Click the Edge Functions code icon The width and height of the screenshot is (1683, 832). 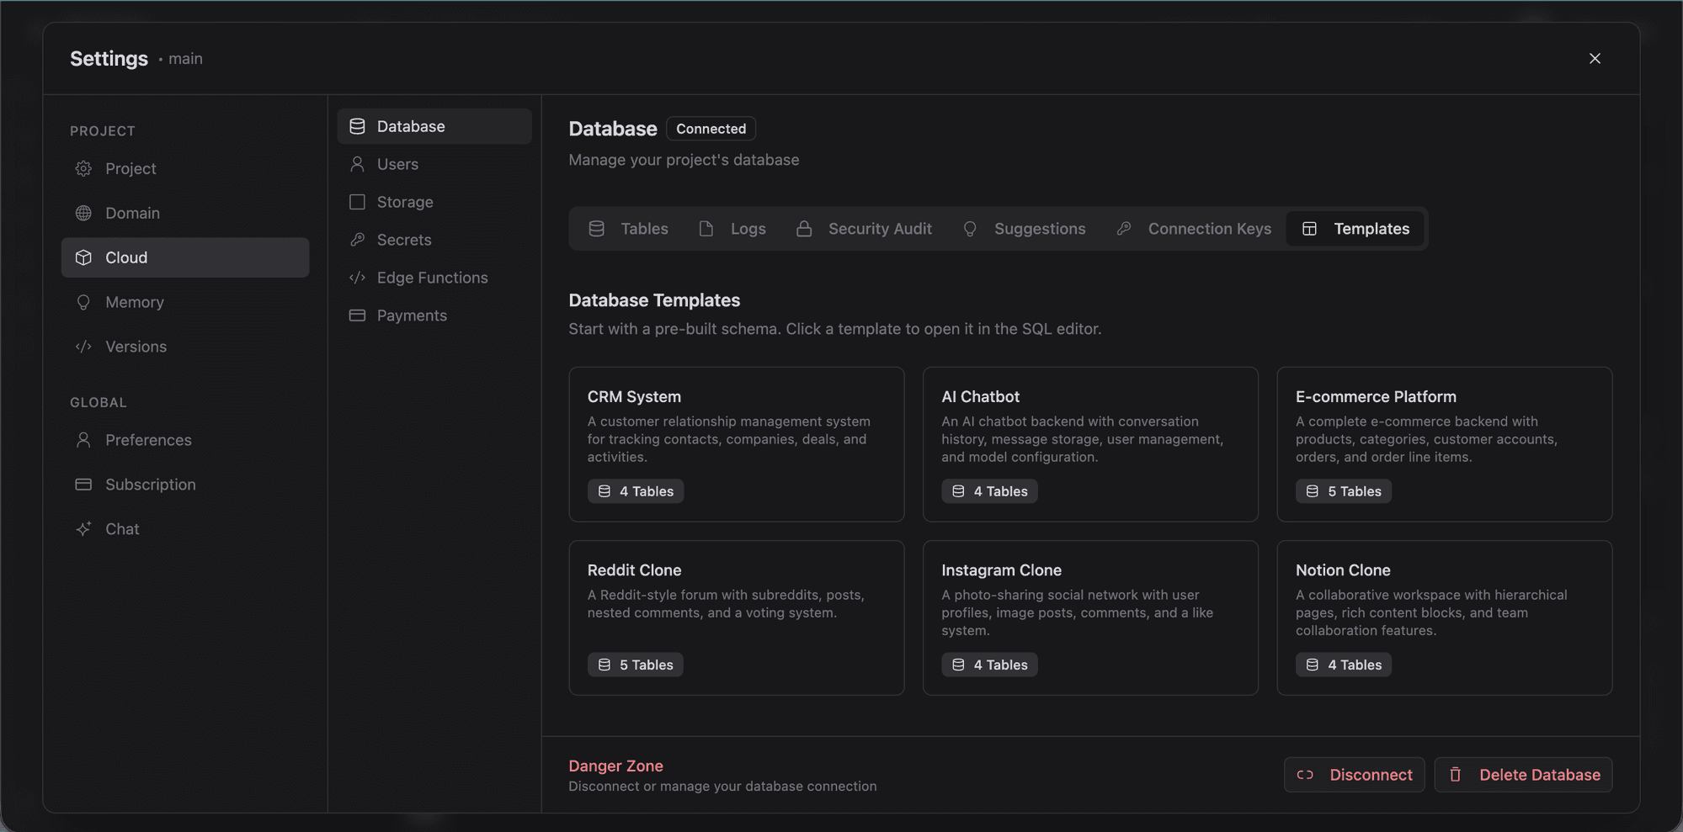coord(357,277)
